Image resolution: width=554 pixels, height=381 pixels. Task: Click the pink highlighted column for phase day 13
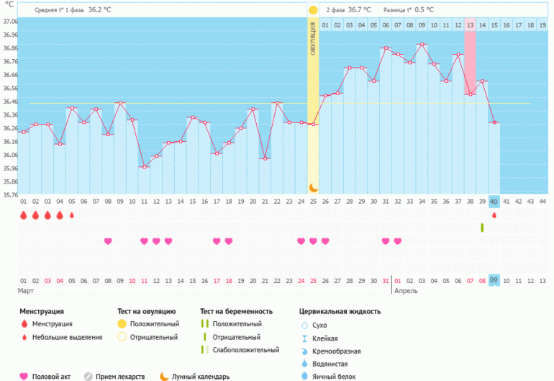pyautogui.click(x=470, y=58)
